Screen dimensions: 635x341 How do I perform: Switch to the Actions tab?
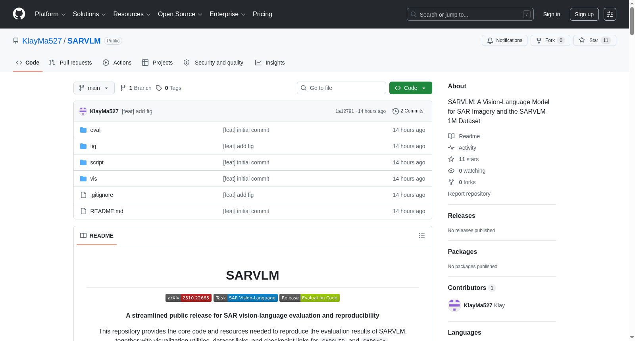pyautogui.click(x=117, y=63)
